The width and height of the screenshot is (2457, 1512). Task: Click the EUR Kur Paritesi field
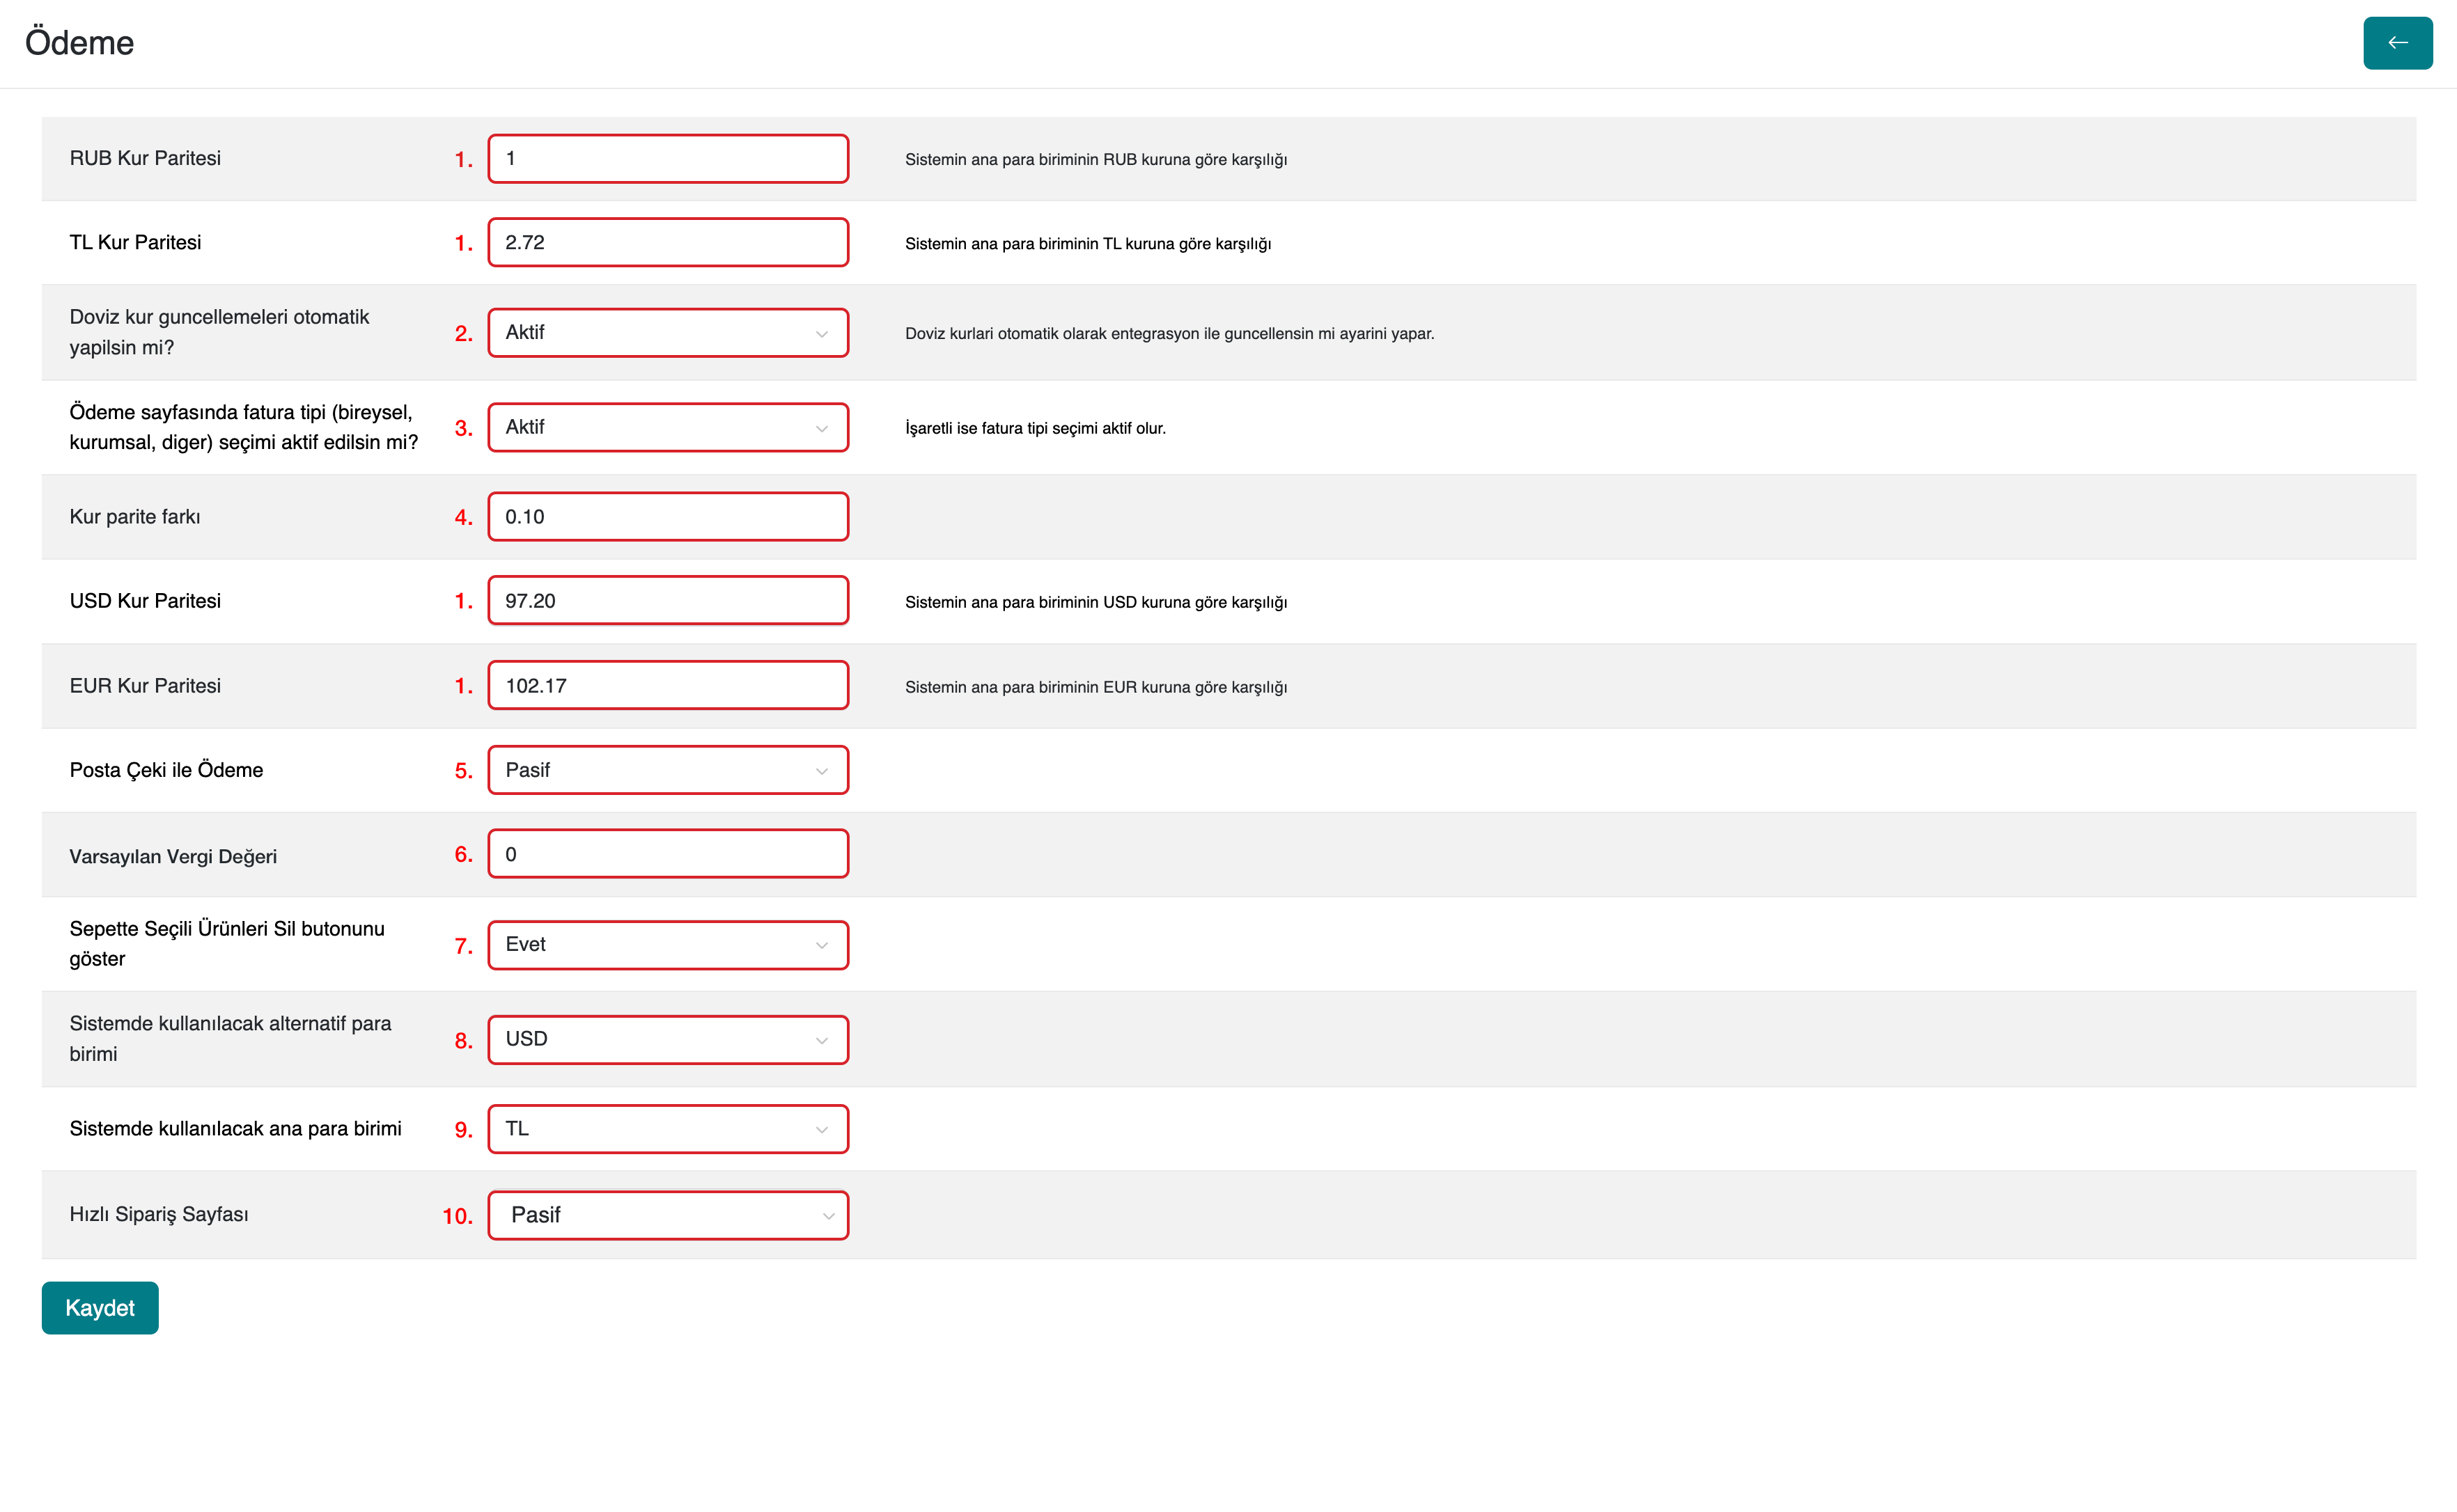[667, 686]
